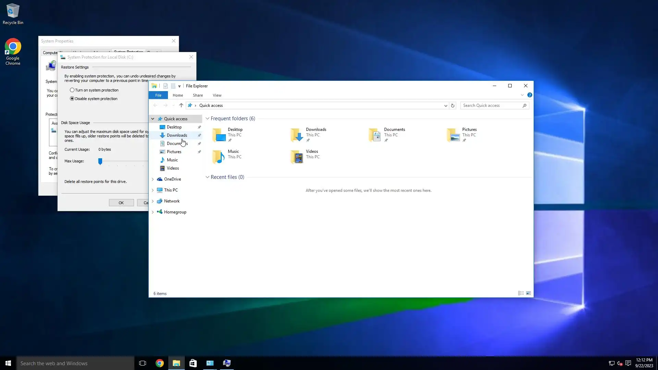Click the Search Quick access field
The width and height of the screenshot is (658, 370).
tap(491, 106)
